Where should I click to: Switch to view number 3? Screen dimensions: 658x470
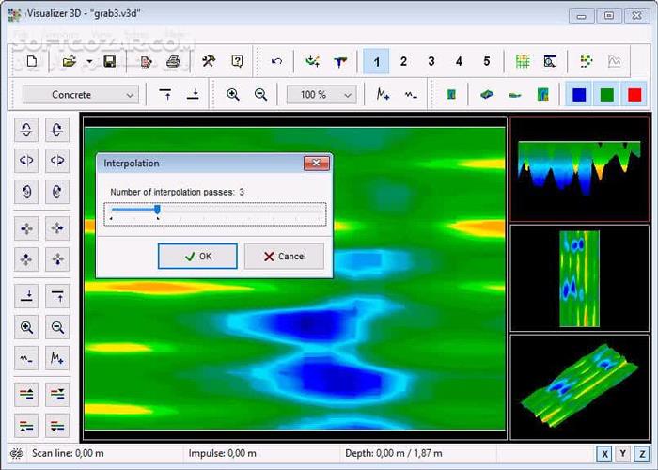point(431,61)
